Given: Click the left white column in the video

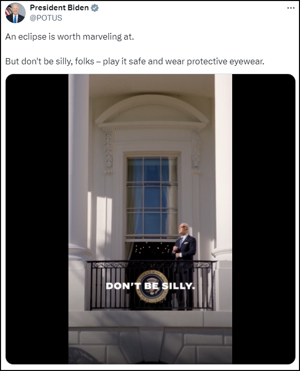Looking at the screenshot, I should click(79, 166).
